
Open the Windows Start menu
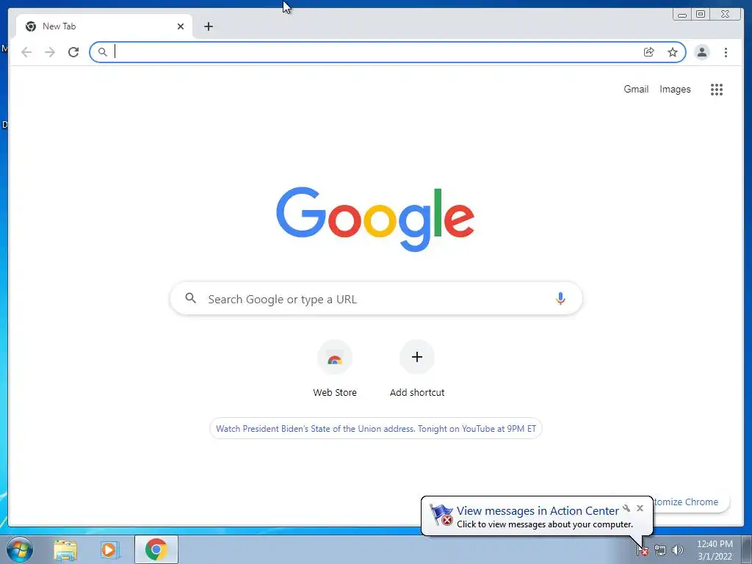(x=19, y=549)
